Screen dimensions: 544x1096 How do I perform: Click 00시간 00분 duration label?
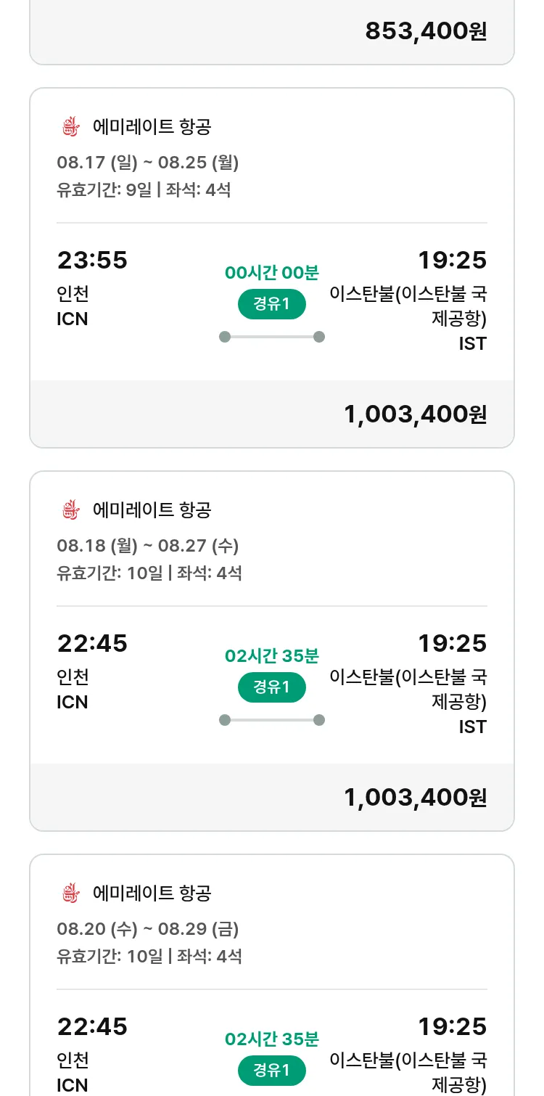272,273
